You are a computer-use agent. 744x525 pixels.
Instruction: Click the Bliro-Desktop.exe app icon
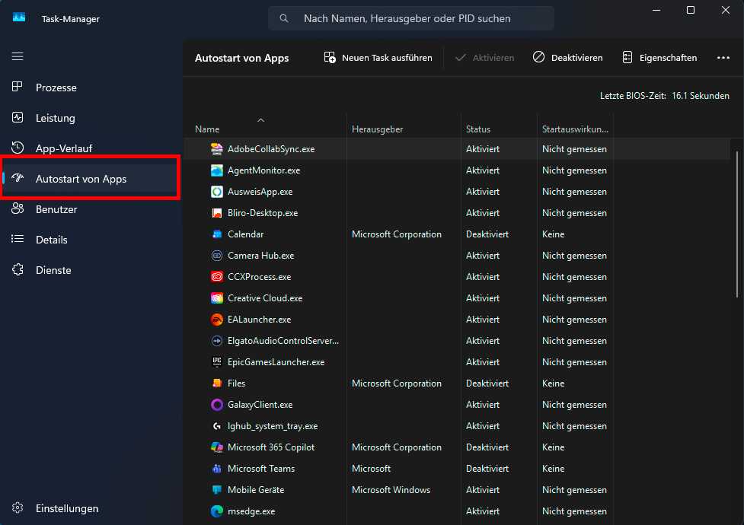pos(217,213)
